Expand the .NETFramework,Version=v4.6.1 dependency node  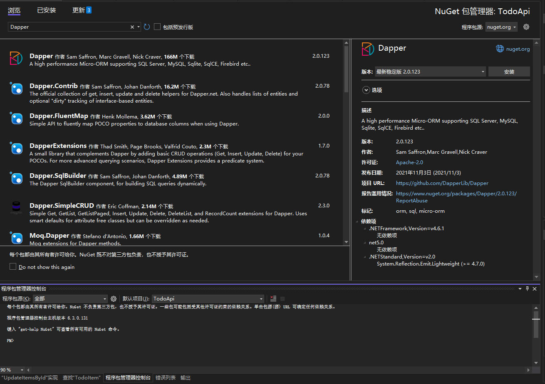click(365, 228)
